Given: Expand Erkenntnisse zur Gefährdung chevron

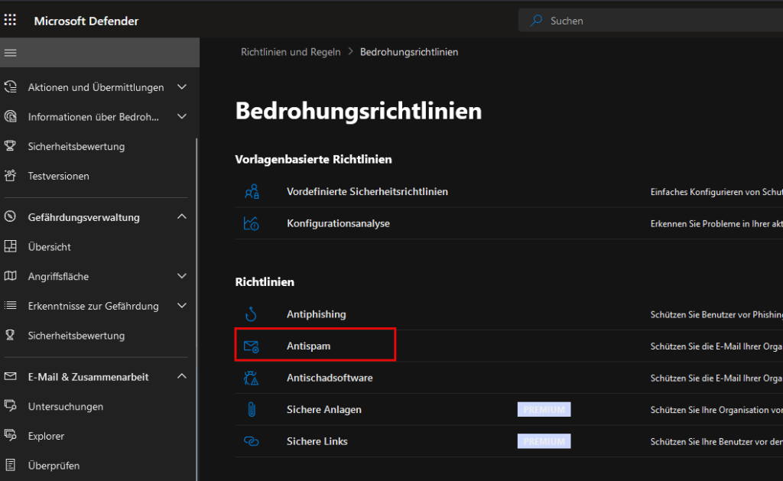Looking at the screenshot, I should (182, 305).
